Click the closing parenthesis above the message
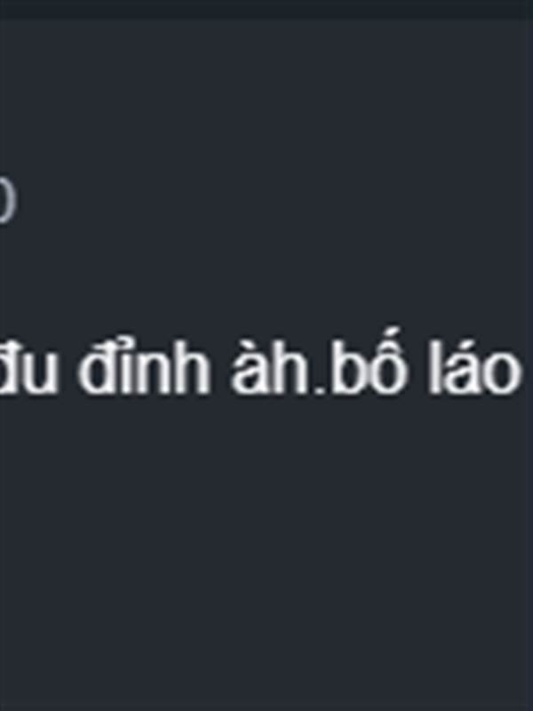This screenshot has width=533, height=711. (x=8, y=198)
